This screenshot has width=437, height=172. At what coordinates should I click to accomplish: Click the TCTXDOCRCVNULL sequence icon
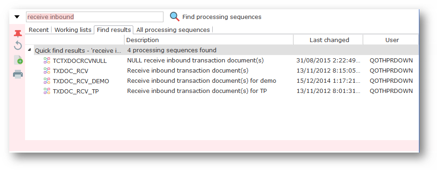click(47, 61)
